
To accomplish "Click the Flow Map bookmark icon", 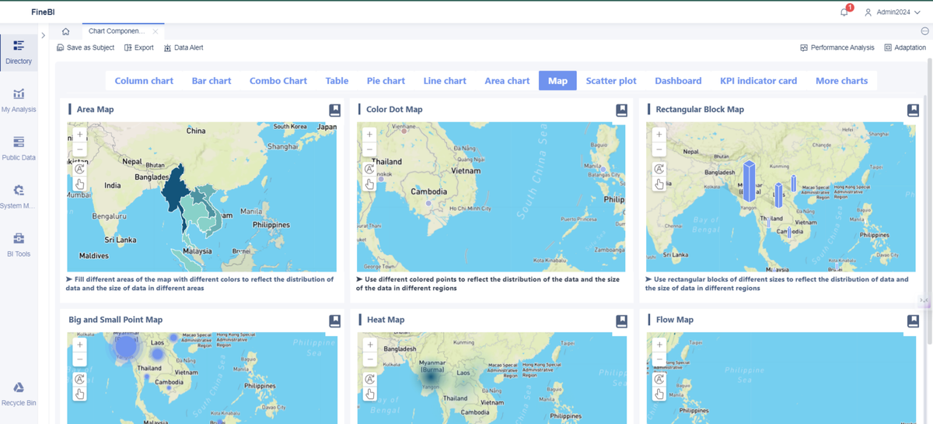I will click(x=913, y=321).
